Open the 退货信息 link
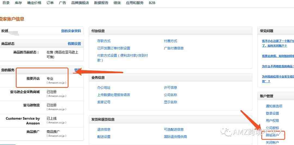Image resolution: width=294 pixels, height=145 pixels. click(104, 130)
